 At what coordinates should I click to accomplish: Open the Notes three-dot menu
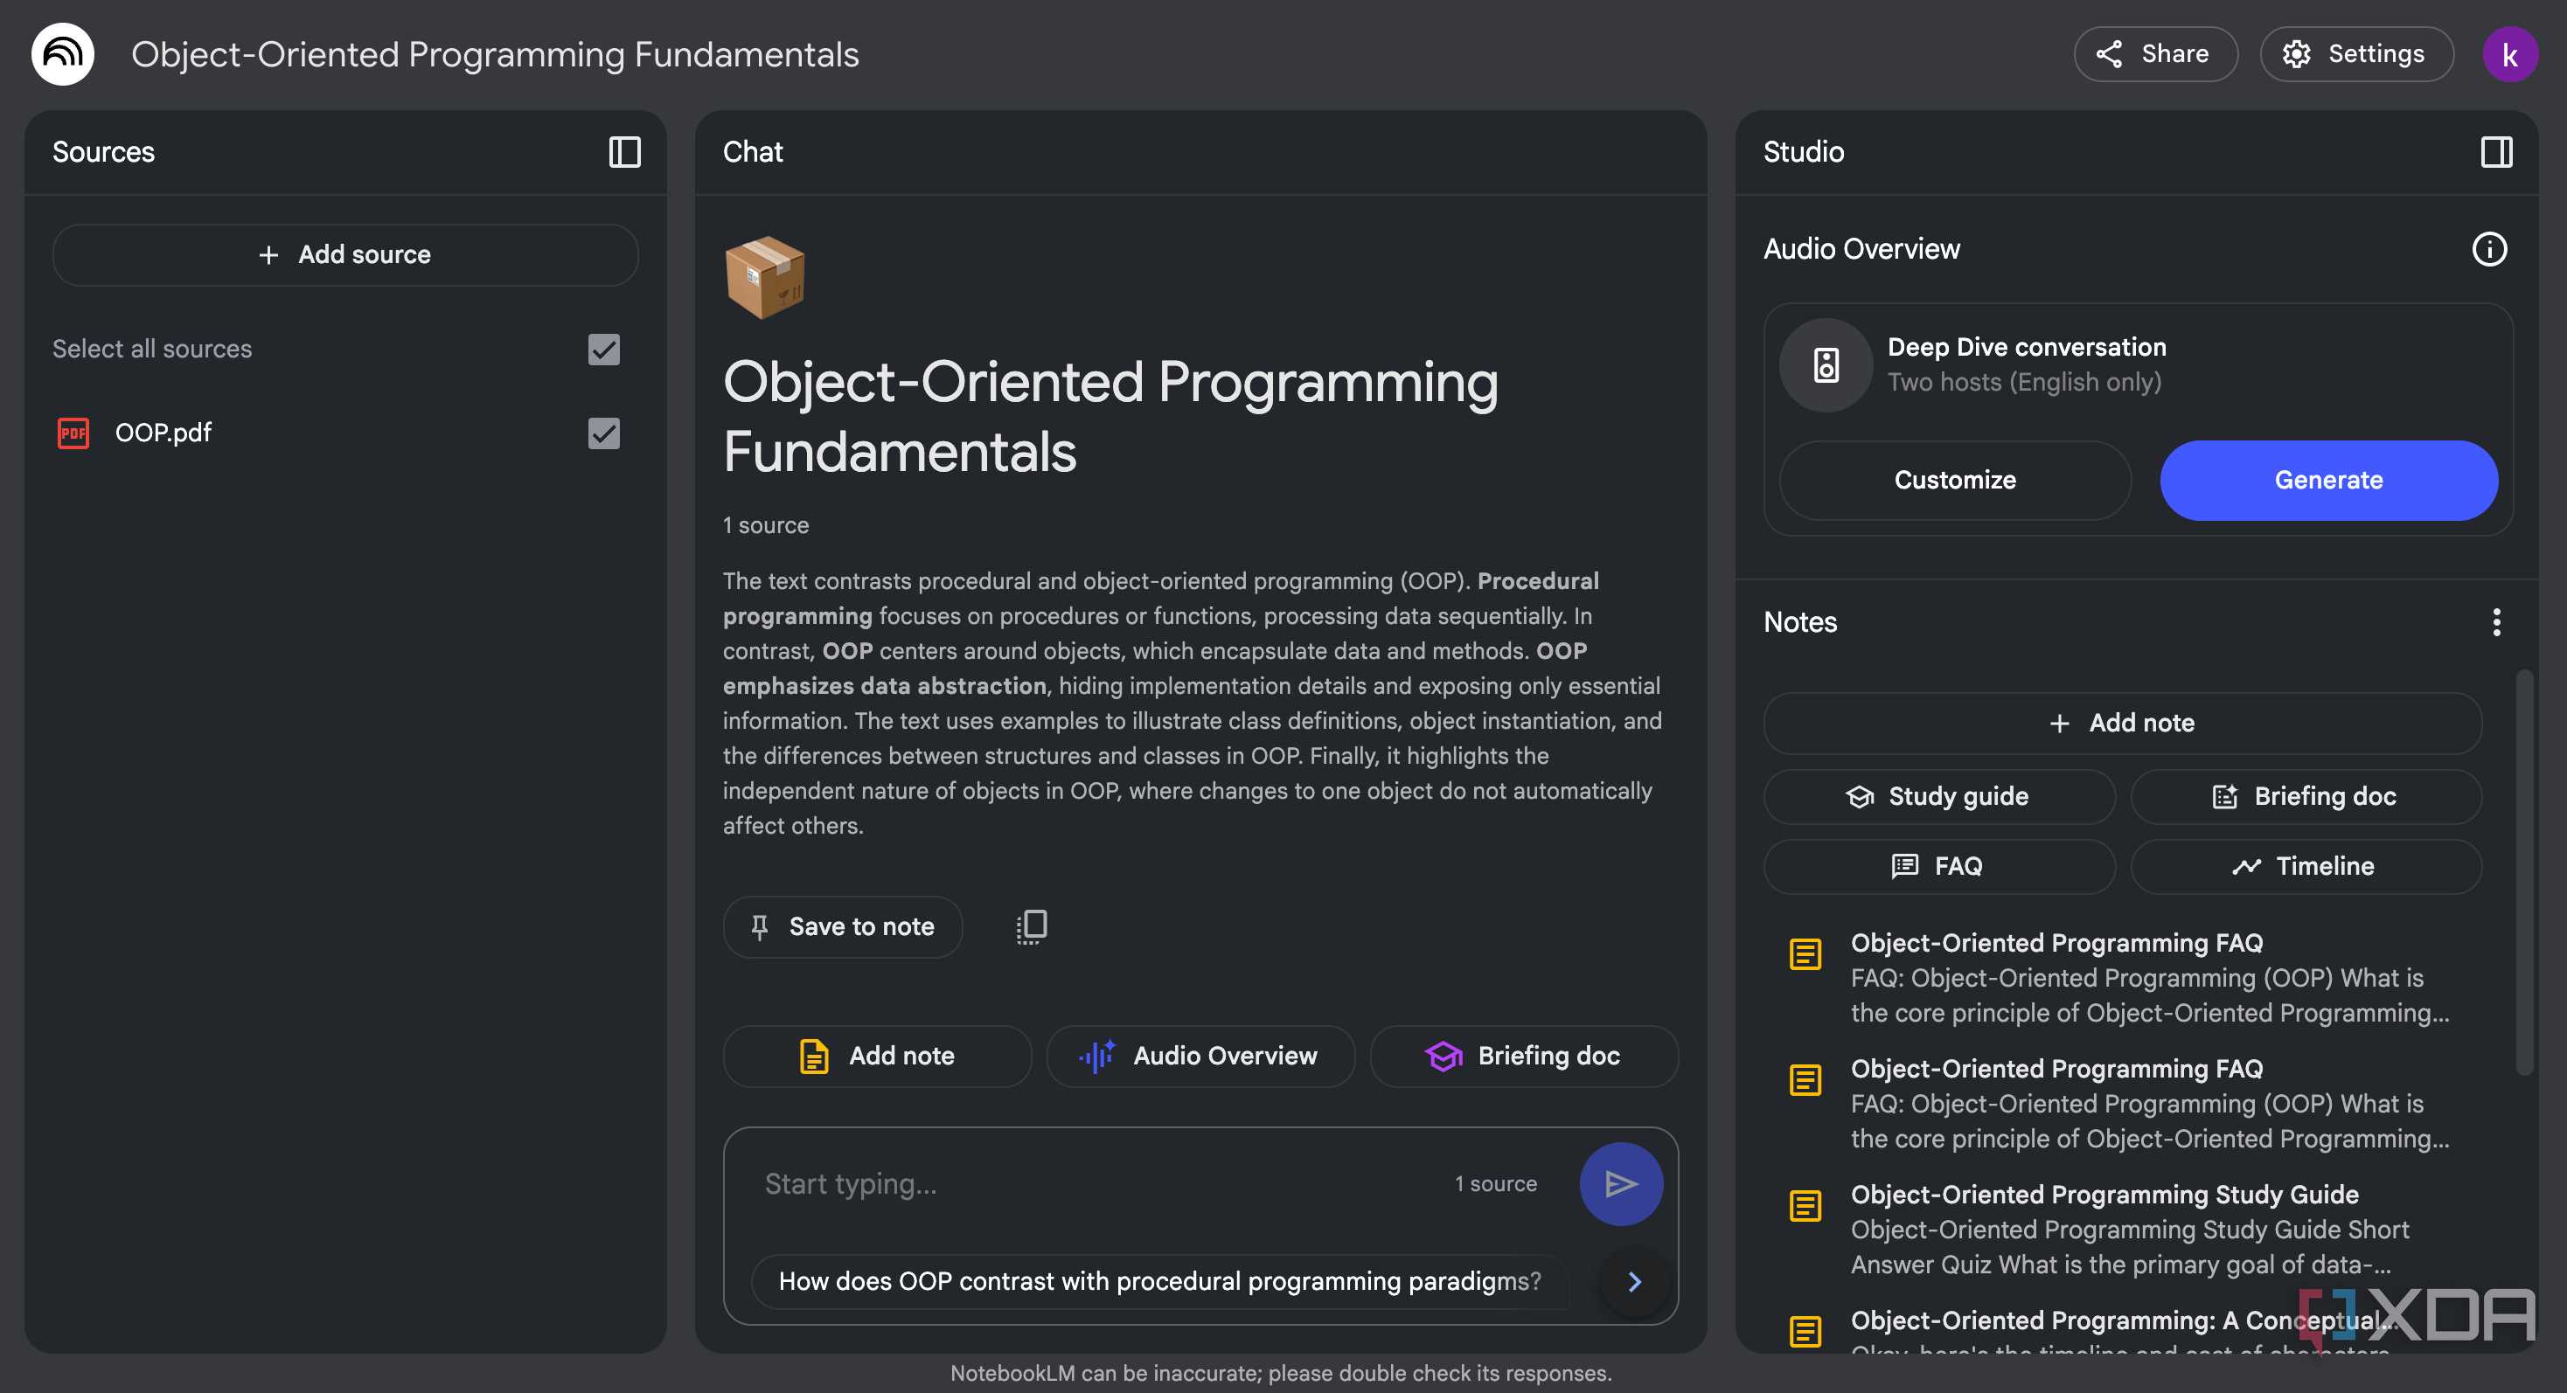click(x=2496, y=622)
